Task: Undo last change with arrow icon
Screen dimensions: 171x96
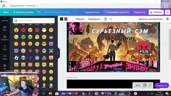Action: (39, 12)
